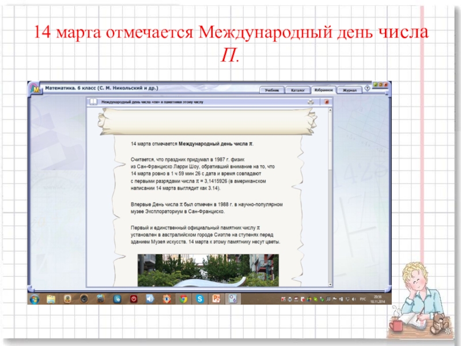Image resolution: width=461 pixels, height=346 pixels.
Task: Open Skype from the taskbar
Action: 199,299
